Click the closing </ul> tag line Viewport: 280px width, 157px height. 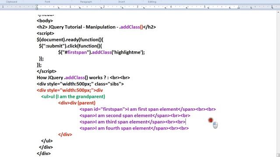click(x=47, y=141)
